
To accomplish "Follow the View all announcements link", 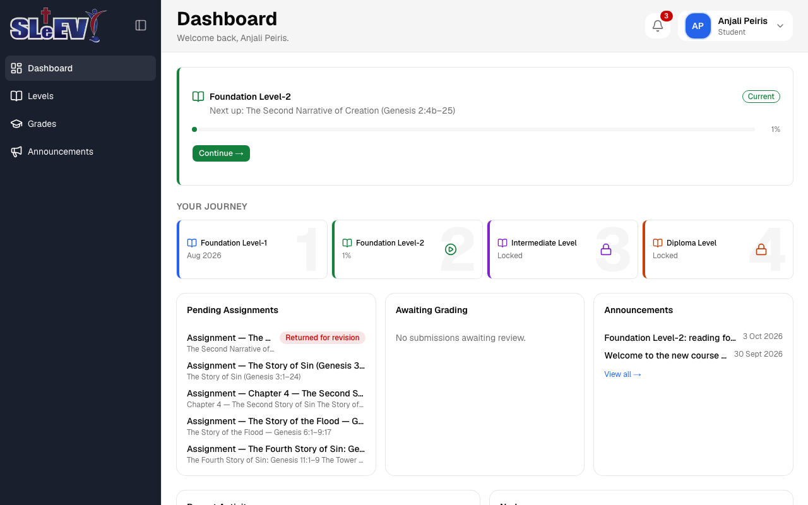I will (622, 374).
